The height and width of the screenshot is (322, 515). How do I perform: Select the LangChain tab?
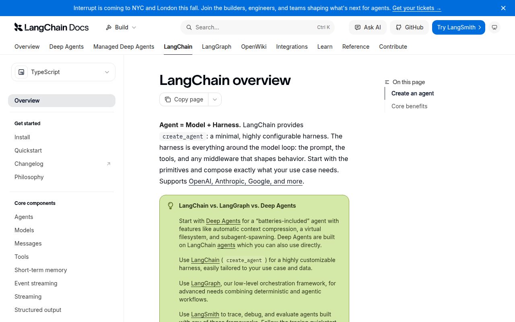pos(178,47)
